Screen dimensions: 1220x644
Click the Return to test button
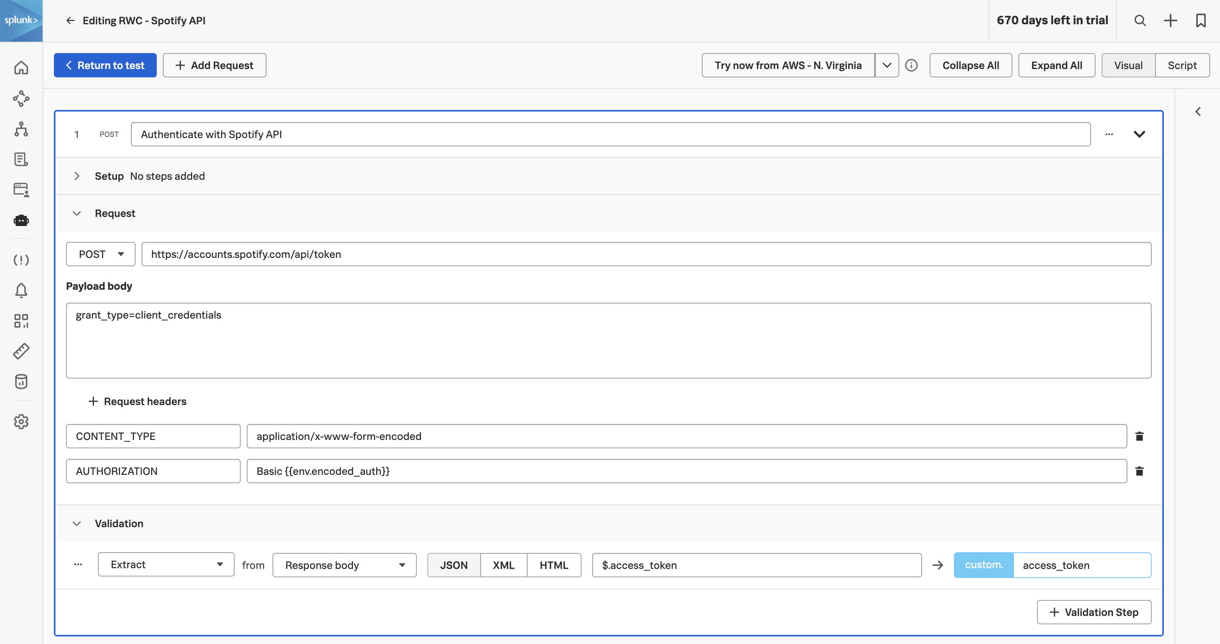click(105, 65)
